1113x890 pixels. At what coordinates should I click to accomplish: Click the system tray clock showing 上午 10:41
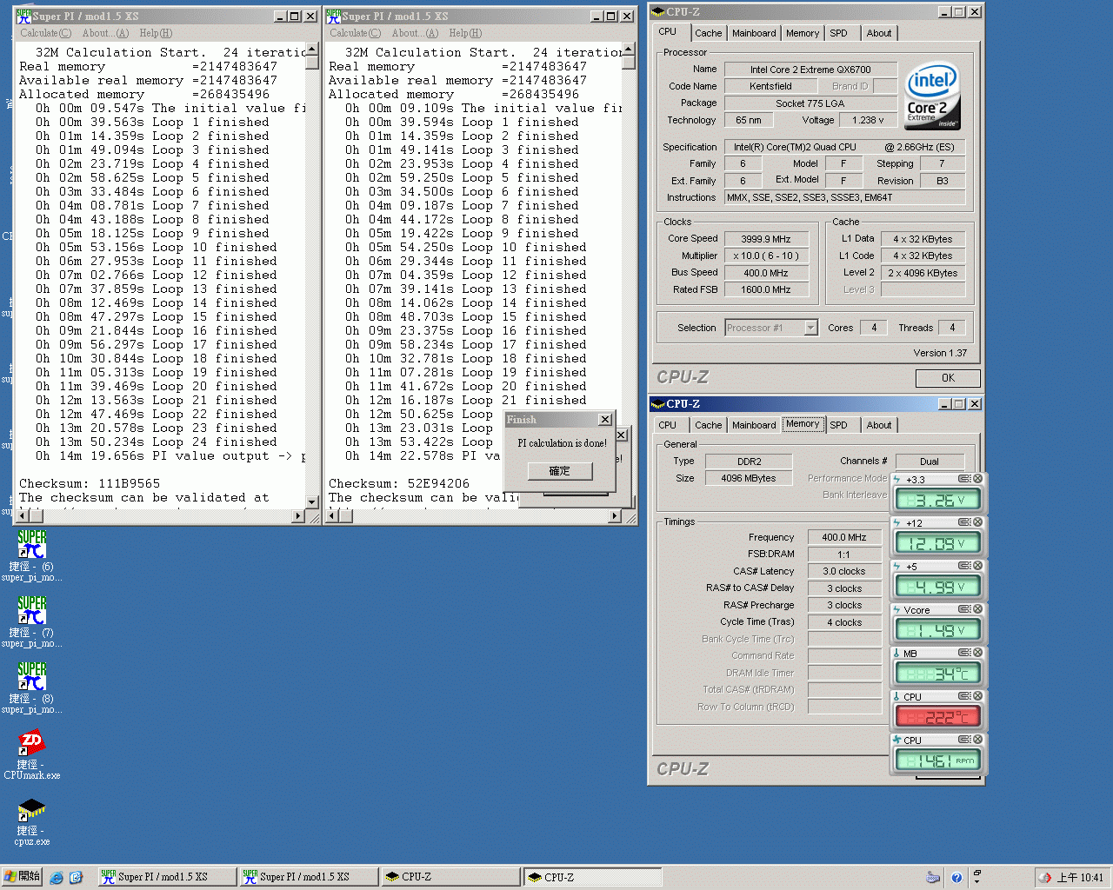click(x=1079, y=878)
